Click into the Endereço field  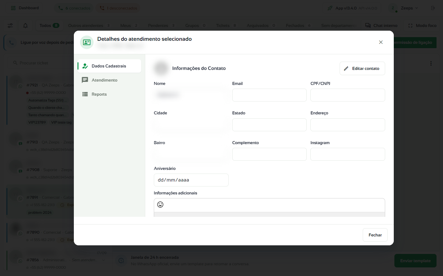pyautogui.click(x=348, y=125)
